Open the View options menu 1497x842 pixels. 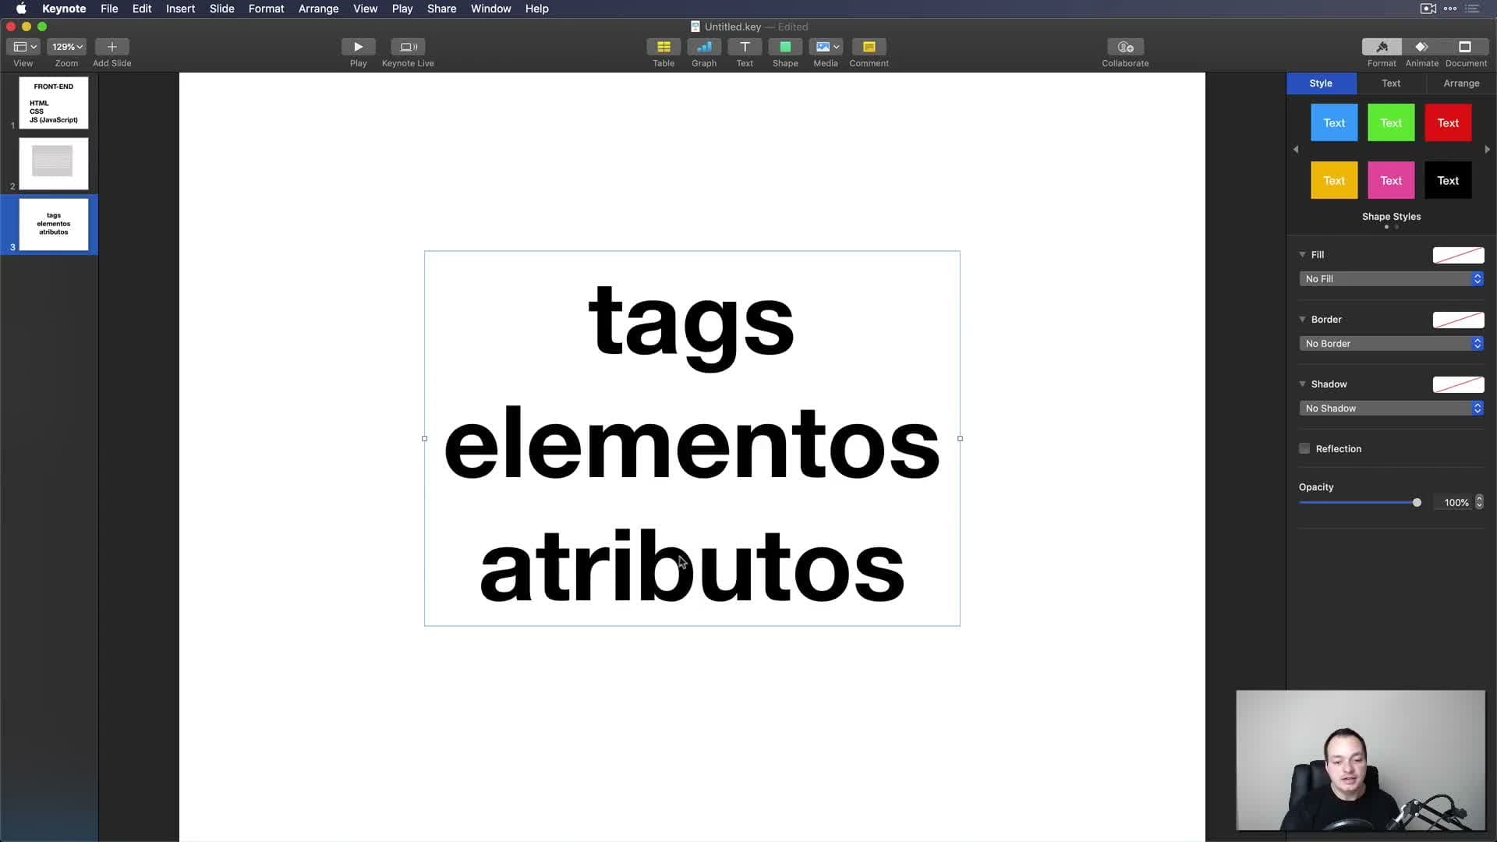(23, 47)
